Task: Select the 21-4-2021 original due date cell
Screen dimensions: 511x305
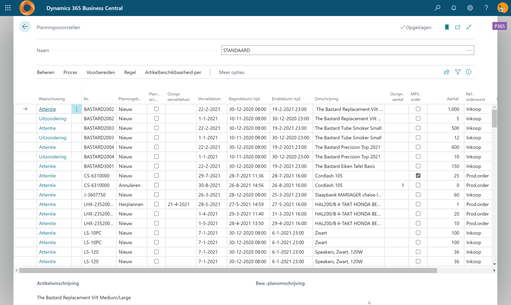Action: [180, 204]
